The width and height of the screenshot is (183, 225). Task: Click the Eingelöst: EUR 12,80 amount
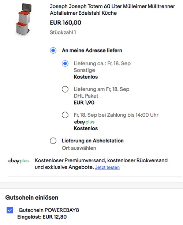coord(42,217)
